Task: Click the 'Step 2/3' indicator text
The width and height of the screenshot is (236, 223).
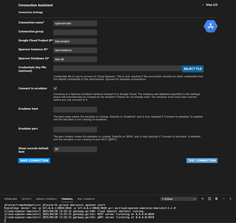Action: (x=212, y=5)
